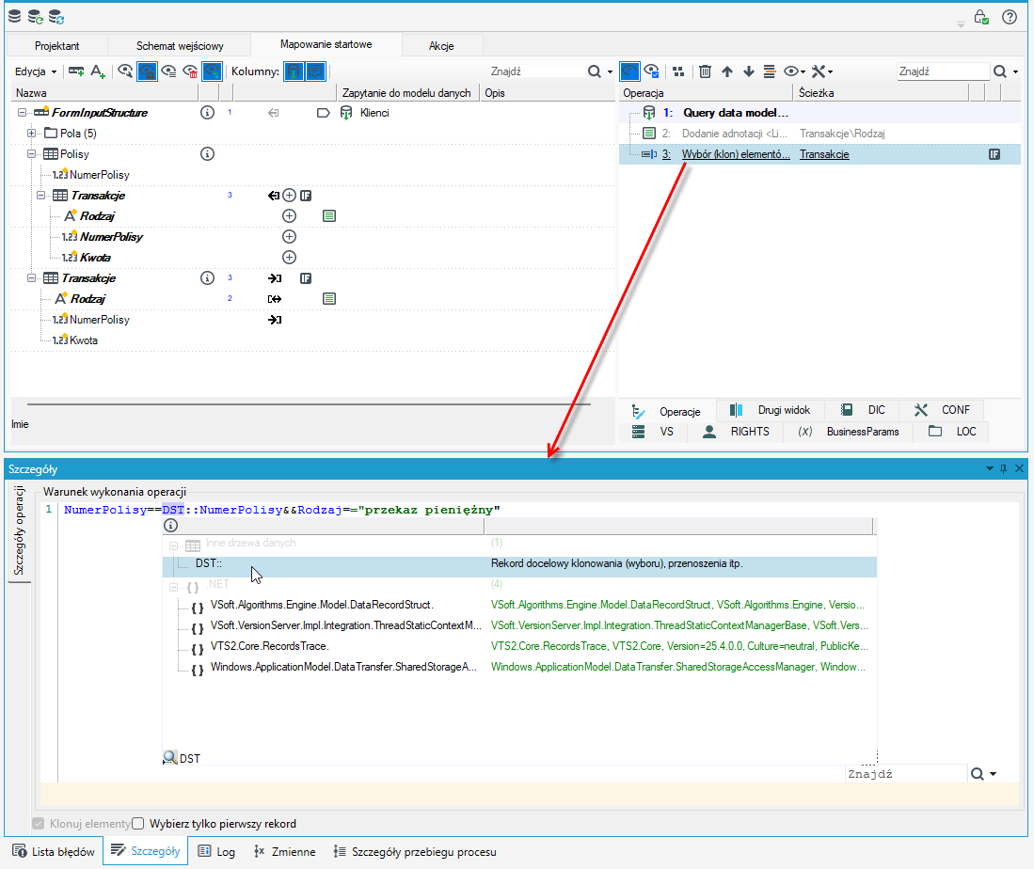This screenshot has width=1034, height=869.
Task: Click the add text attribute A+ icon
Action: pos(98,71)
